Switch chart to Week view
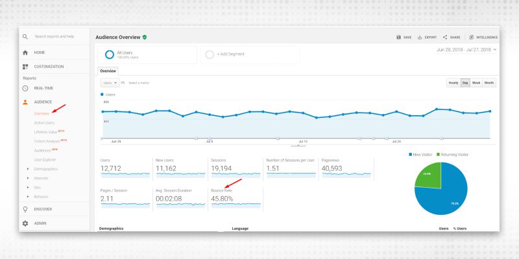The height and width of the screenshot is (259, 519). point(476,83)
